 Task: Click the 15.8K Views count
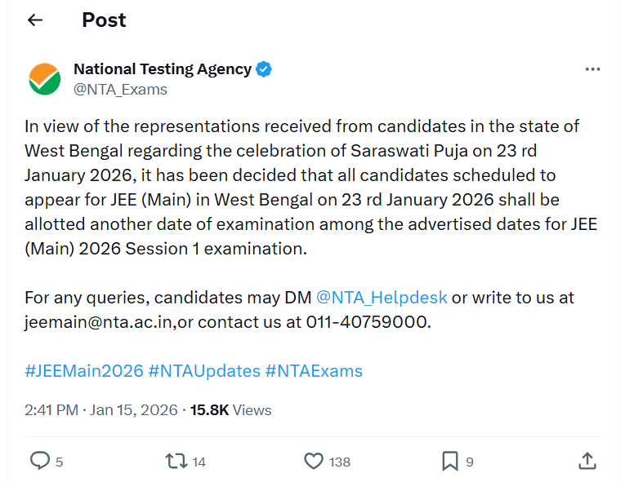(x=230, y=410)
